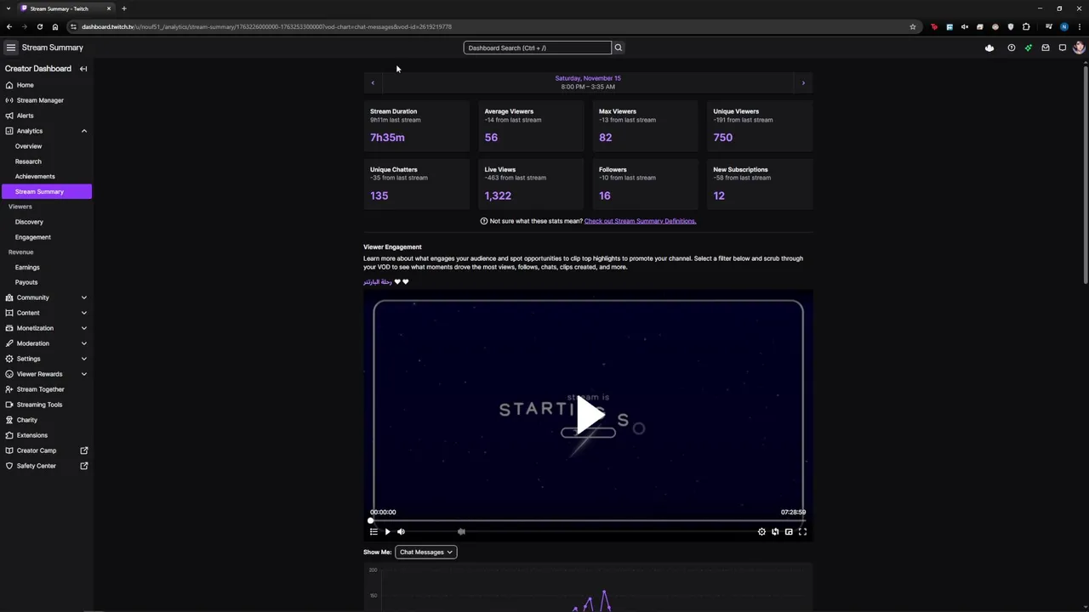Viewport: 1089px width, 612px height.
Task: Open Chrome extensions puzzle icon
Action: pyautogui.click(x=1026, y=26)
